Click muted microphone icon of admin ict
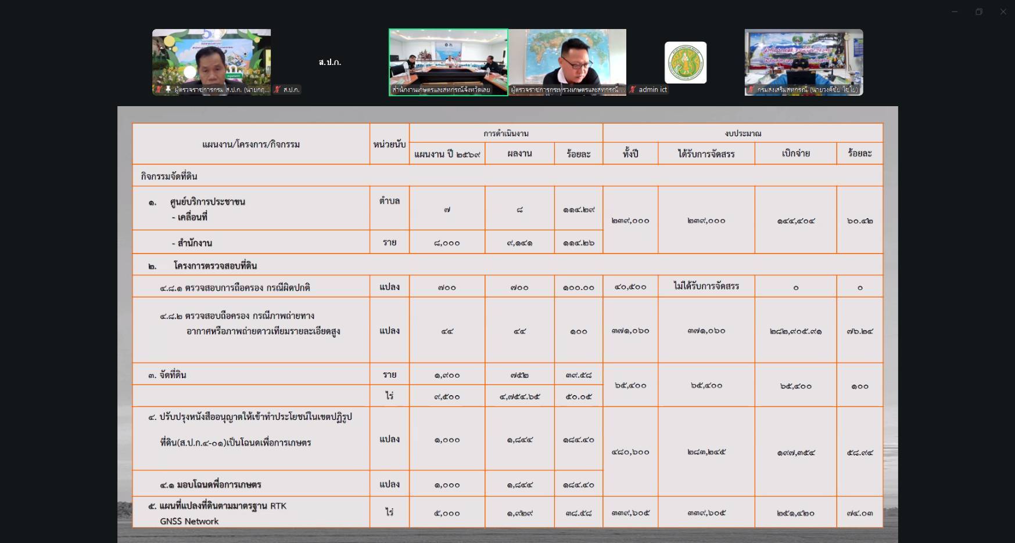Screen dimensions: 1015x543 [x=633, y=89]
